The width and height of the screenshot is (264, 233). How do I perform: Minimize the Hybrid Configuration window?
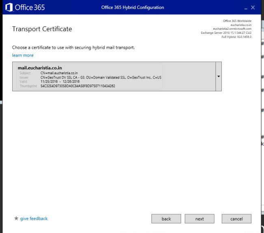click(246, 8)
